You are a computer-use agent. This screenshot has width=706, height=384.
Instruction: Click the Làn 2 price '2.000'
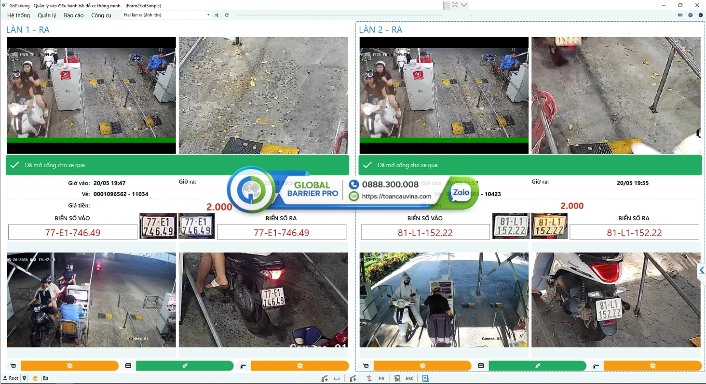click(572, 206)
